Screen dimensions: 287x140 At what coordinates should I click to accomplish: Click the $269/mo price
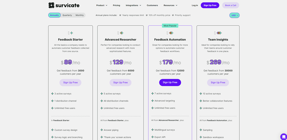218,63
